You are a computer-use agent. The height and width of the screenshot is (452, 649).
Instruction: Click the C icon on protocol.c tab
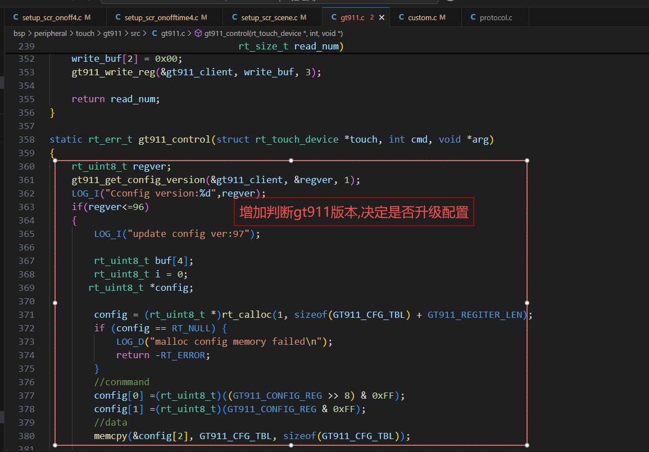click(473, 17)
